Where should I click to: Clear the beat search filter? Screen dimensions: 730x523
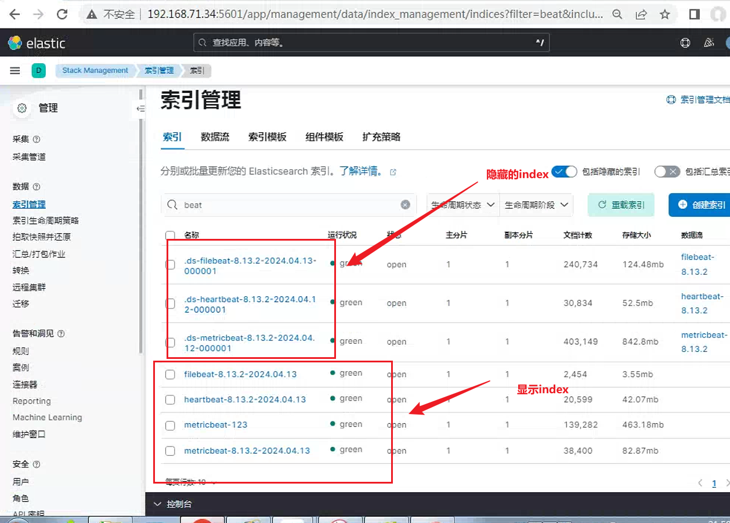pos(406,205)
